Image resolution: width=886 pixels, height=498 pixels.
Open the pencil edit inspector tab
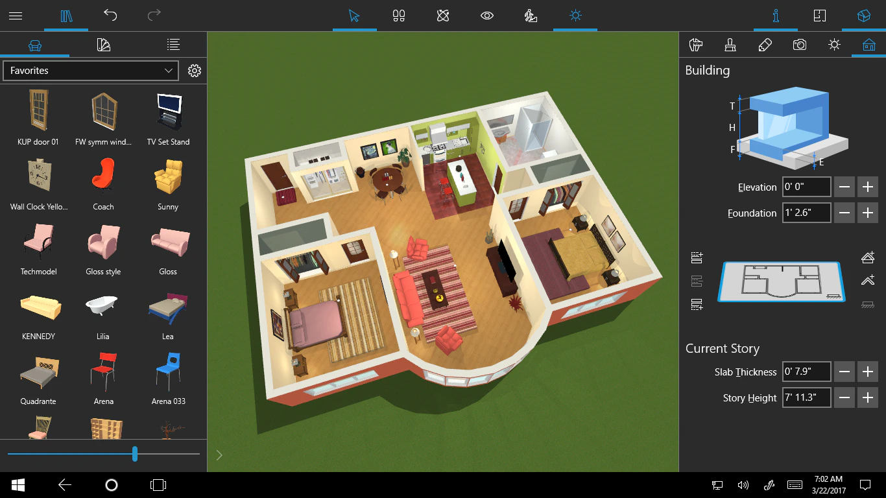click(765, 45)
